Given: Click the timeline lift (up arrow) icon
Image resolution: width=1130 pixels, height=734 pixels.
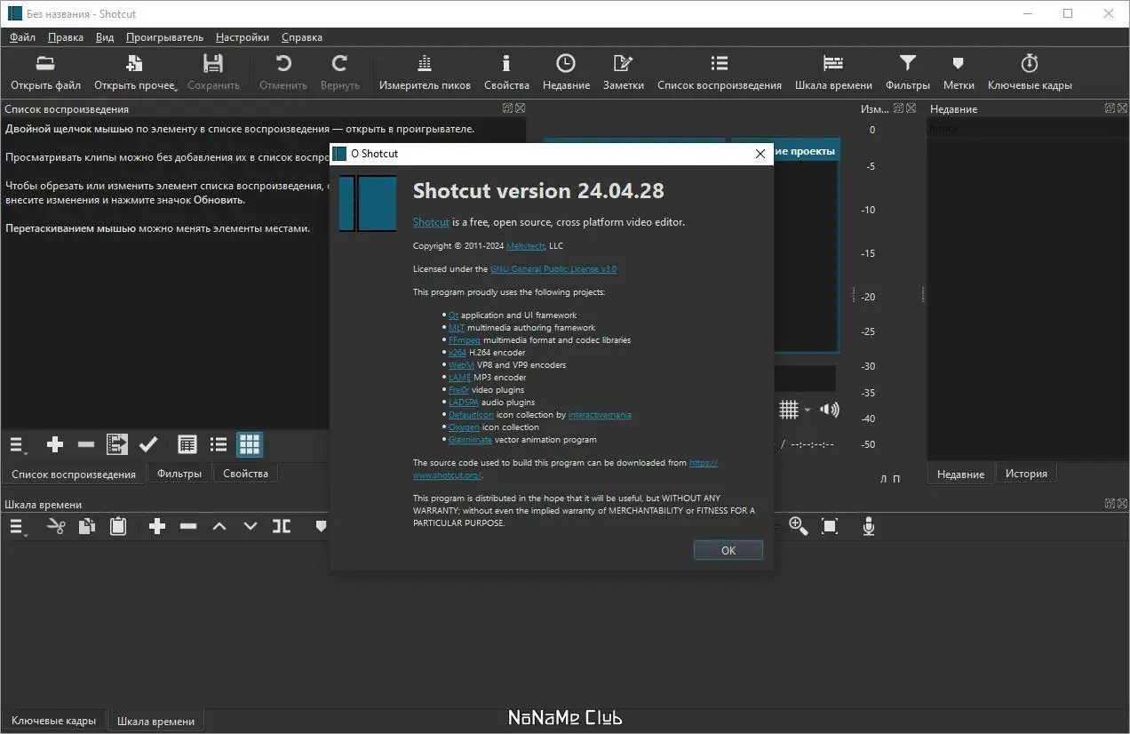Looking at the screenshot, I should (x=219, y=526).
